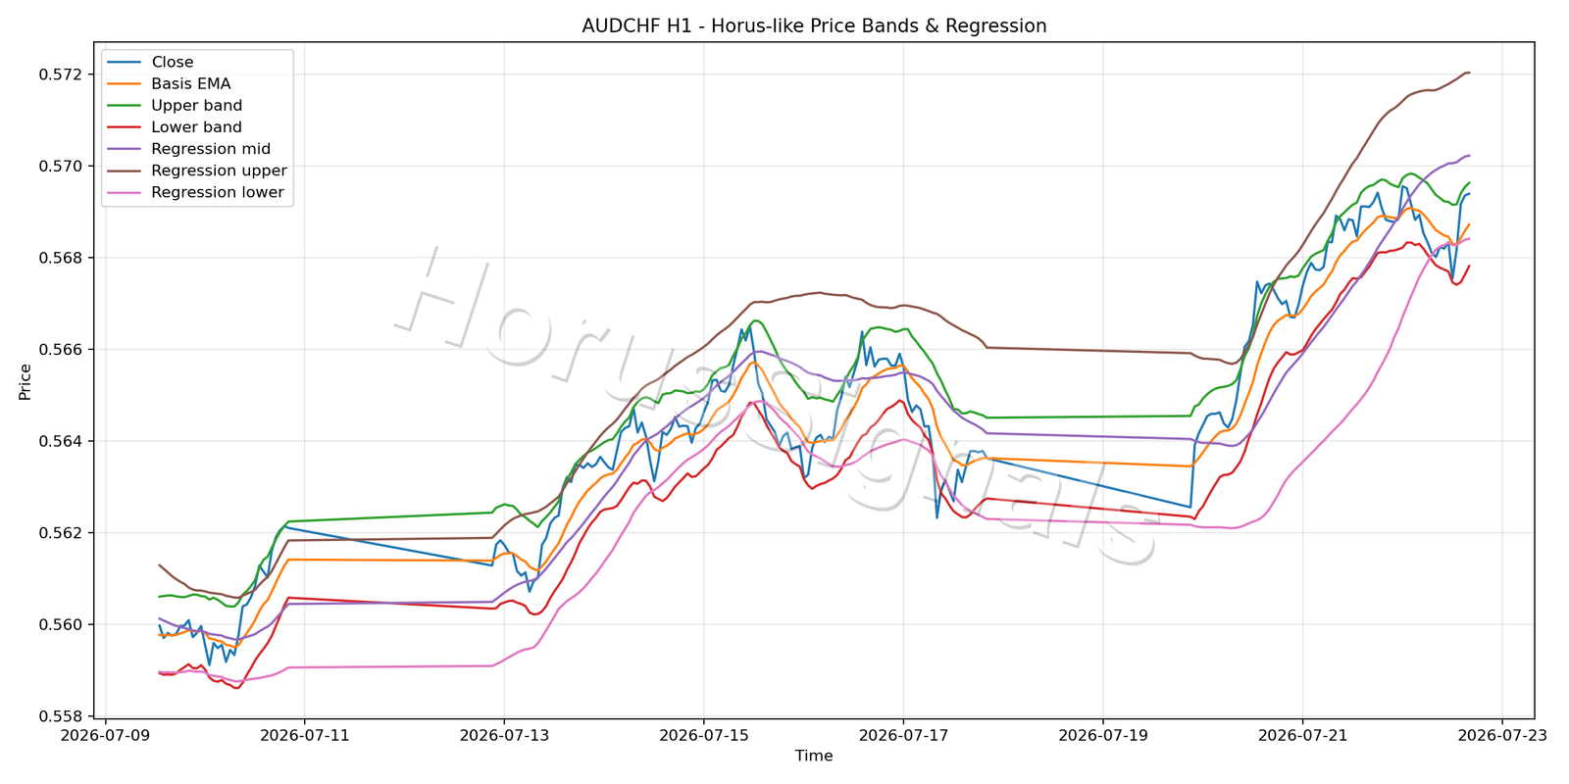The width and height of the screenshot is (1569, 784).
Task: Click the x-axis date 2026-07-19
Action: tap(1103, 734)
